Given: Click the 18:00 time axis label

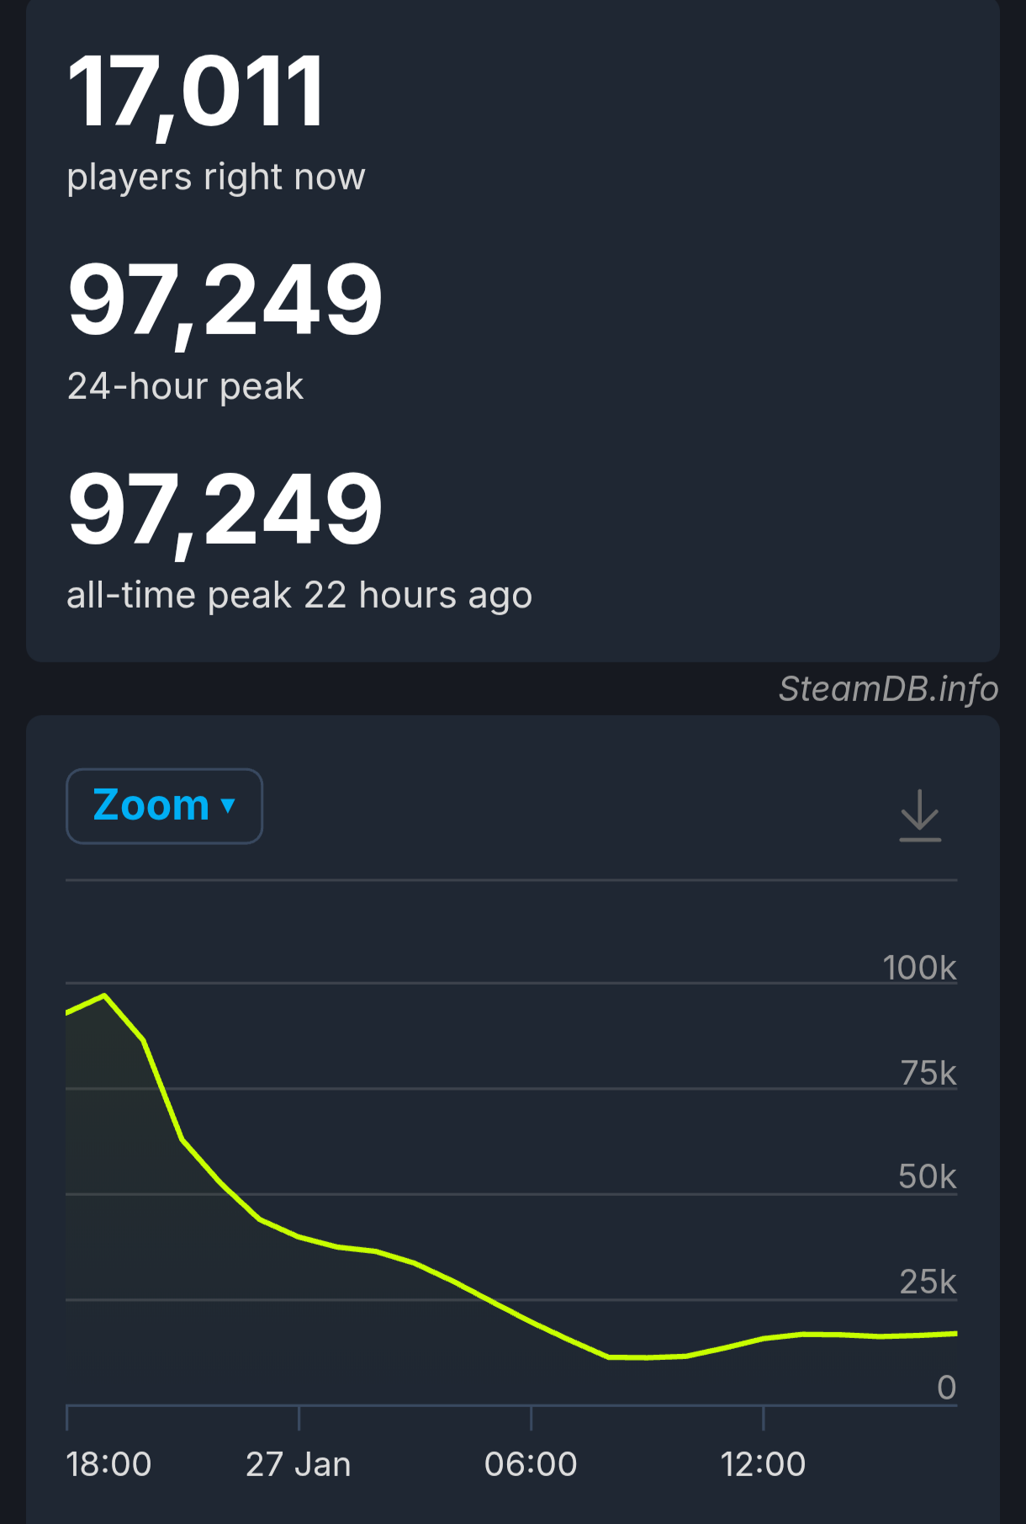Looking at the screenshot, I should 108,1464.
